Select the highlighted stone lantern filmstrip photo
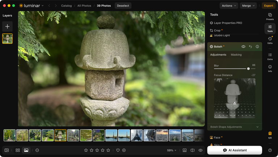The height and width of the screenshot is (157, 278). click(x=60, y=135)
